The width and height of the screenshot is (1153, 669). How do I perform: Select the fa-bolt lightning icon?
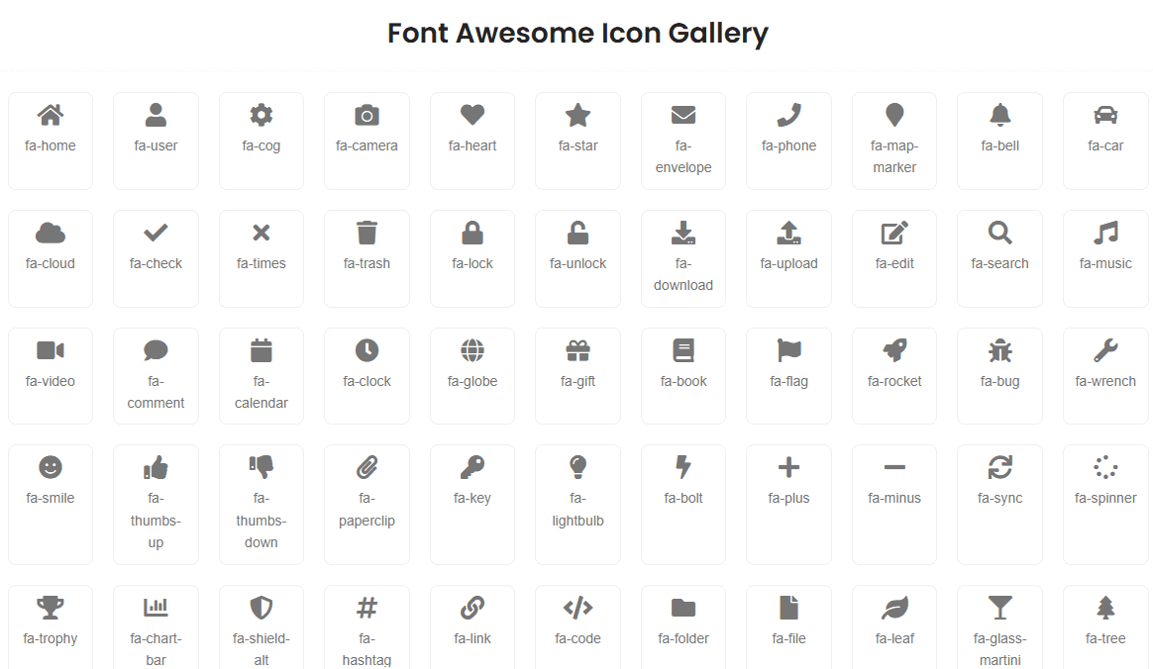pos(683,467)
